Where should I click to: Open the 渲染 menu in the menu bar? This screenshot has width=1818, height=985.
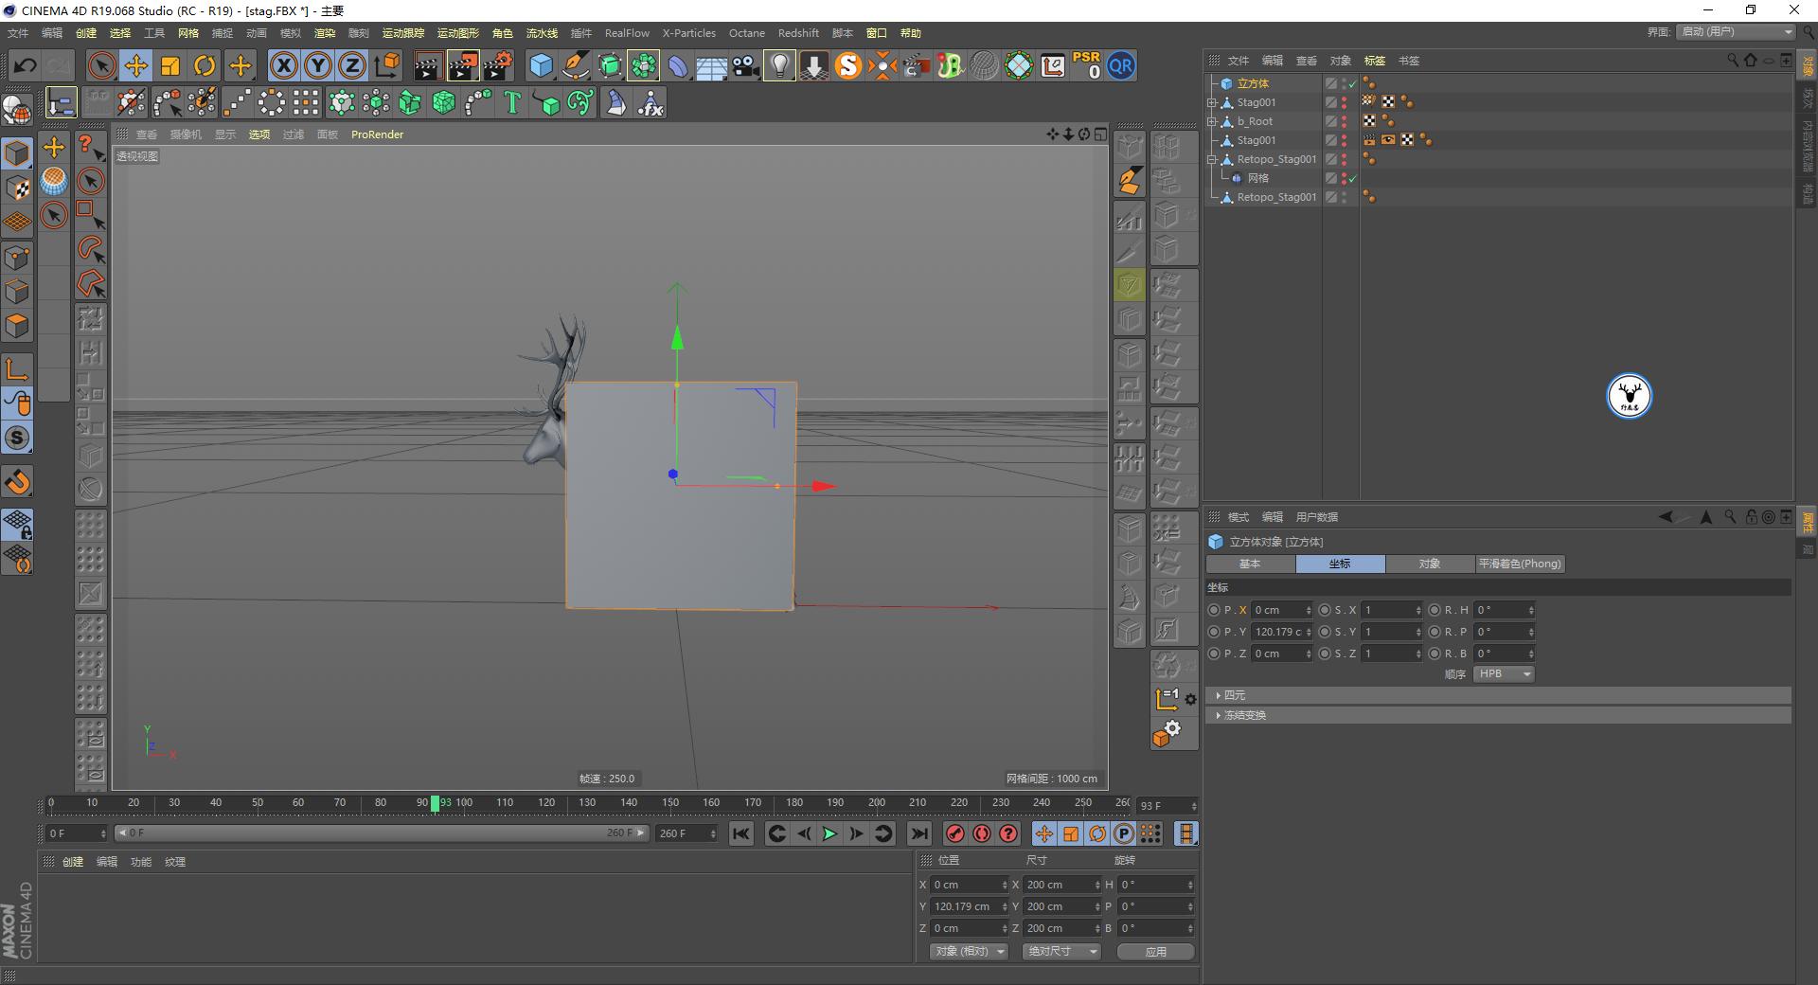(325, 32)
